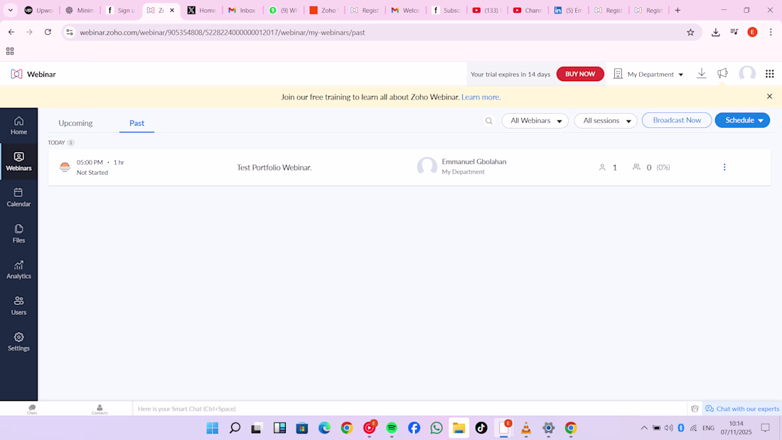Switch to the LinkedIn browser tab
Image resolution: width=782 pixels, height=440 pixels.
tap(568, 10)
